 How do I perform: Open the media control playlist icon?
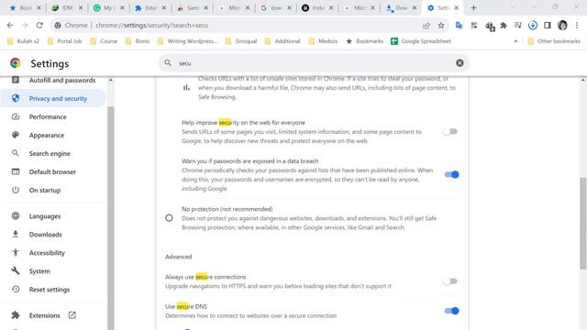(x=518, y=25)
